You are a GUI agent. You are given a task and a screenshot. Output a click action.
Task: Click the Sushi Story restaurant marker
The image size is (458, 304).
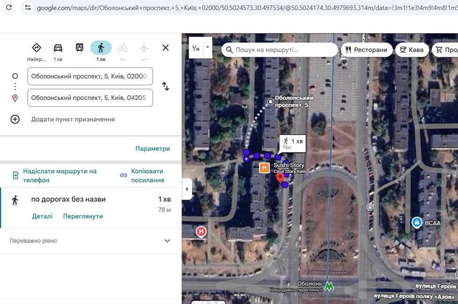pos(264,168)
